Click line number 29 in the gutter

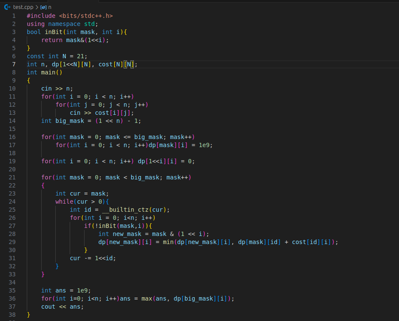pos(12,242)
